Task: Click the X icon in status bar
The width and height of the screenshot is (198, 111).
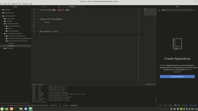Action: pos(4,105)
